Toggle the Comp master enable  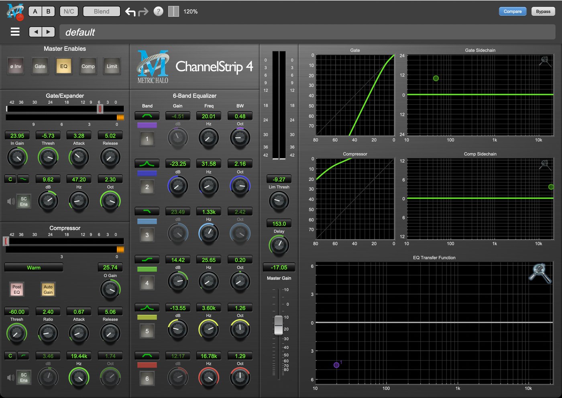[88, 67]
